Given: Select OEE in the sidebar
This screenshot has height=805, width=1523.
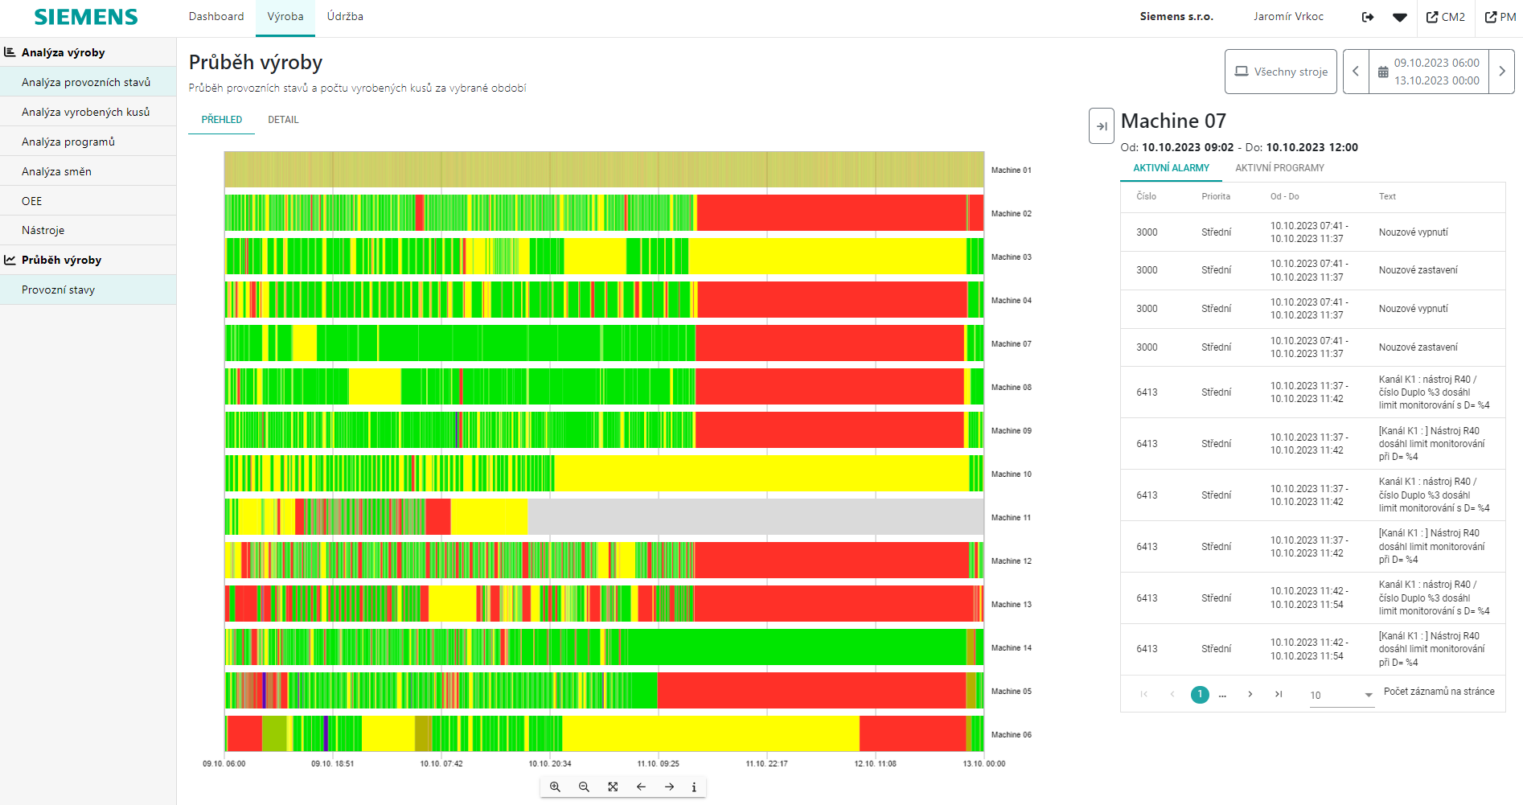Looking at the screenshot, I should point(32,201).
